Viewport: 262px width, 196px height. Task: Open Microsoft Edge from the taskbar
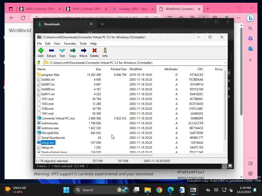(170, 190)
